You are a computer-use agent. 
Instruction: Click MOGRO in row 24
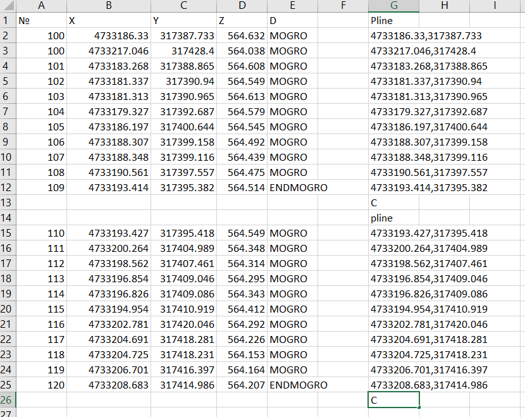[292, 370]
